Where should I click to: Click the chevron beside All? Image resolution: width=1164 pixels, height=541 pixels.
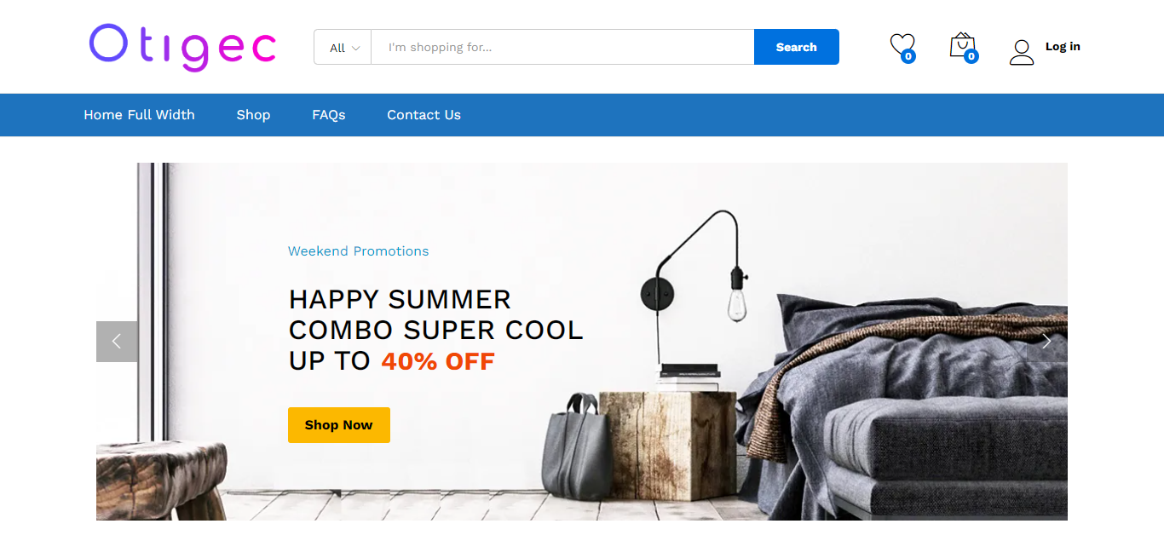pos(355,49)
